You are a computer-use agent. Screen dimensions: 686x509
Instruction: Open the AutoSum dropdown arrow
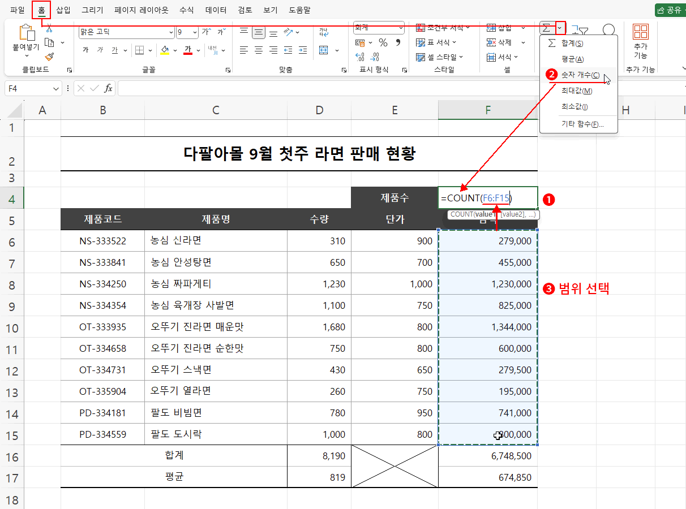[560, 28]
